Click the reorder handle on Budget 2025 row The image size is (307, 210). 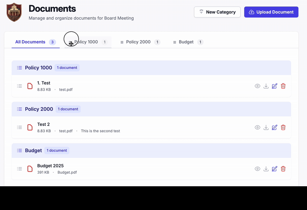(x=20, y=169)
